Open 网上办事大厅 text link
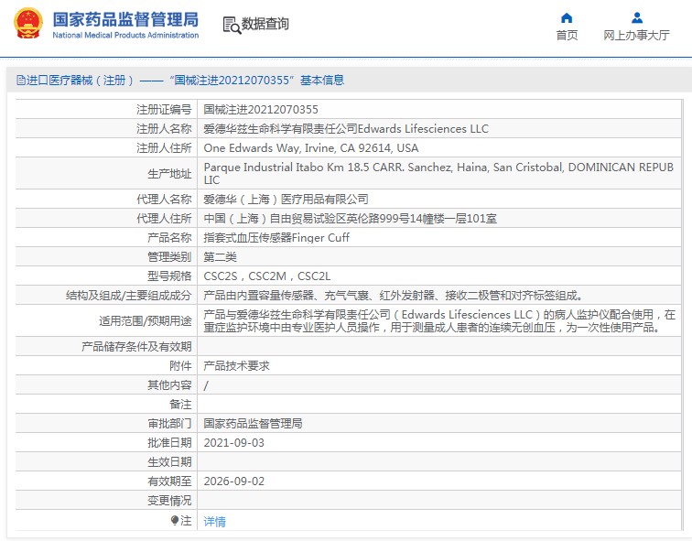The width and height of the screenshot is (692, 541). [636, 36]
